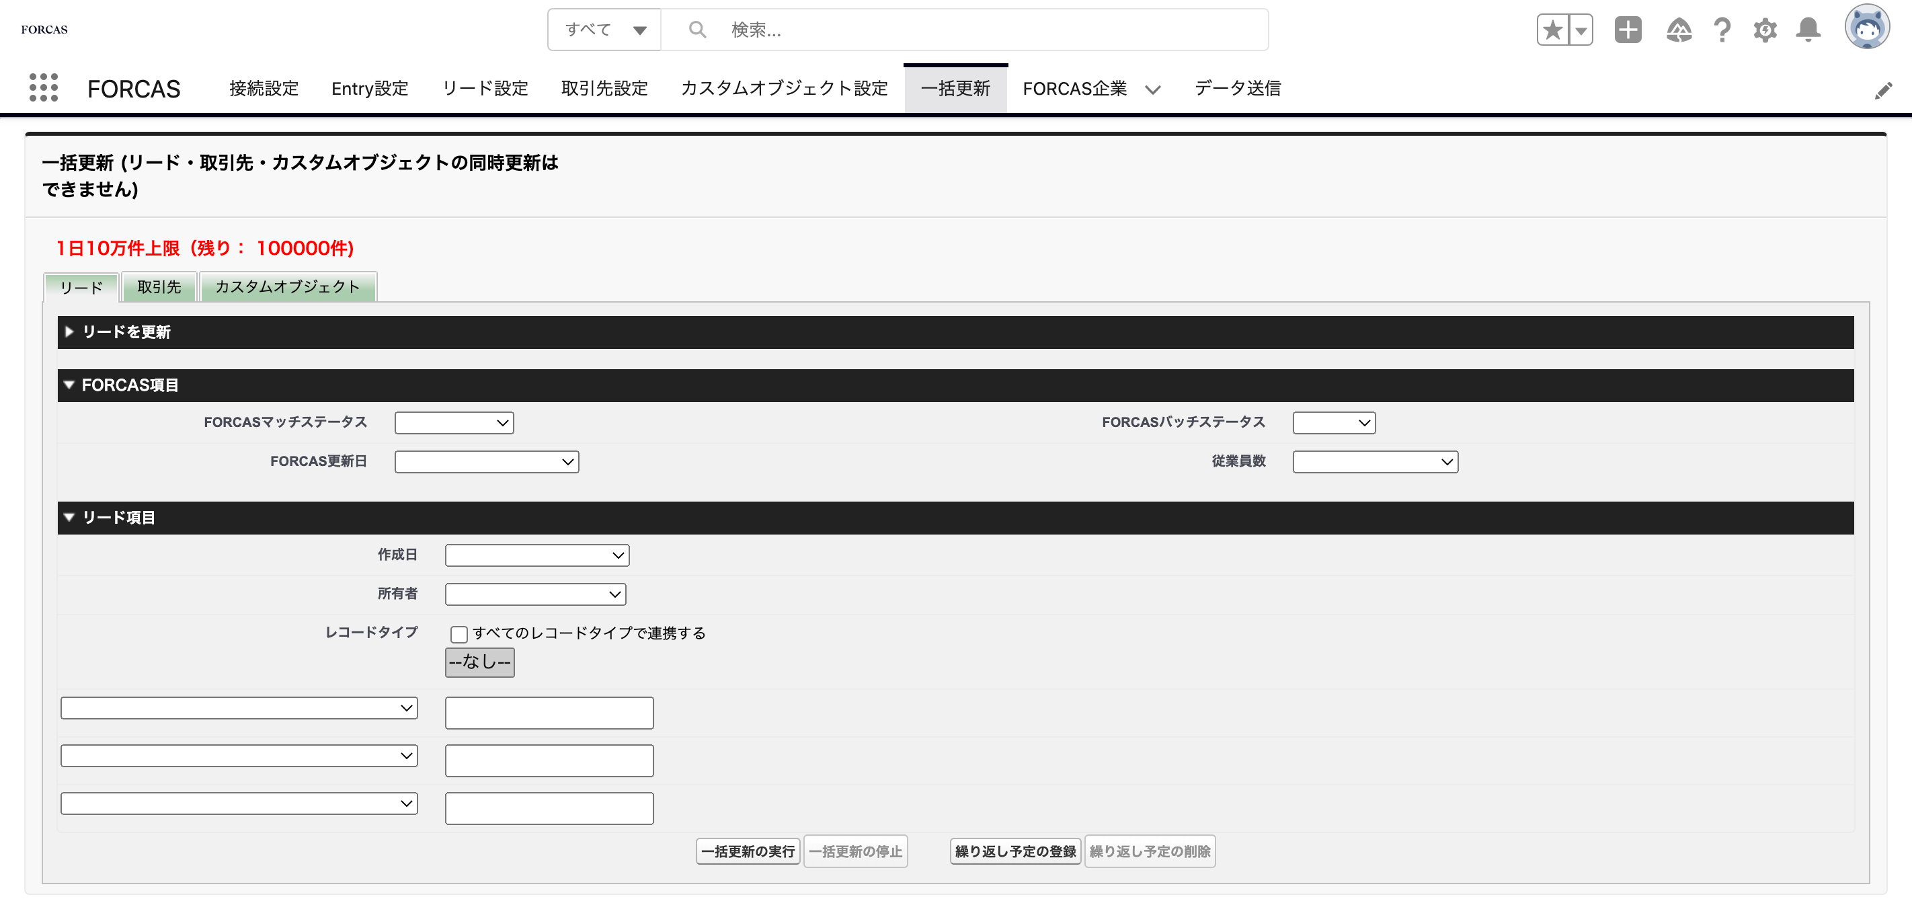1912x901 pixels.
Task: Click the 繰り返し予定の登録 button
Action: click(1014, 851)
